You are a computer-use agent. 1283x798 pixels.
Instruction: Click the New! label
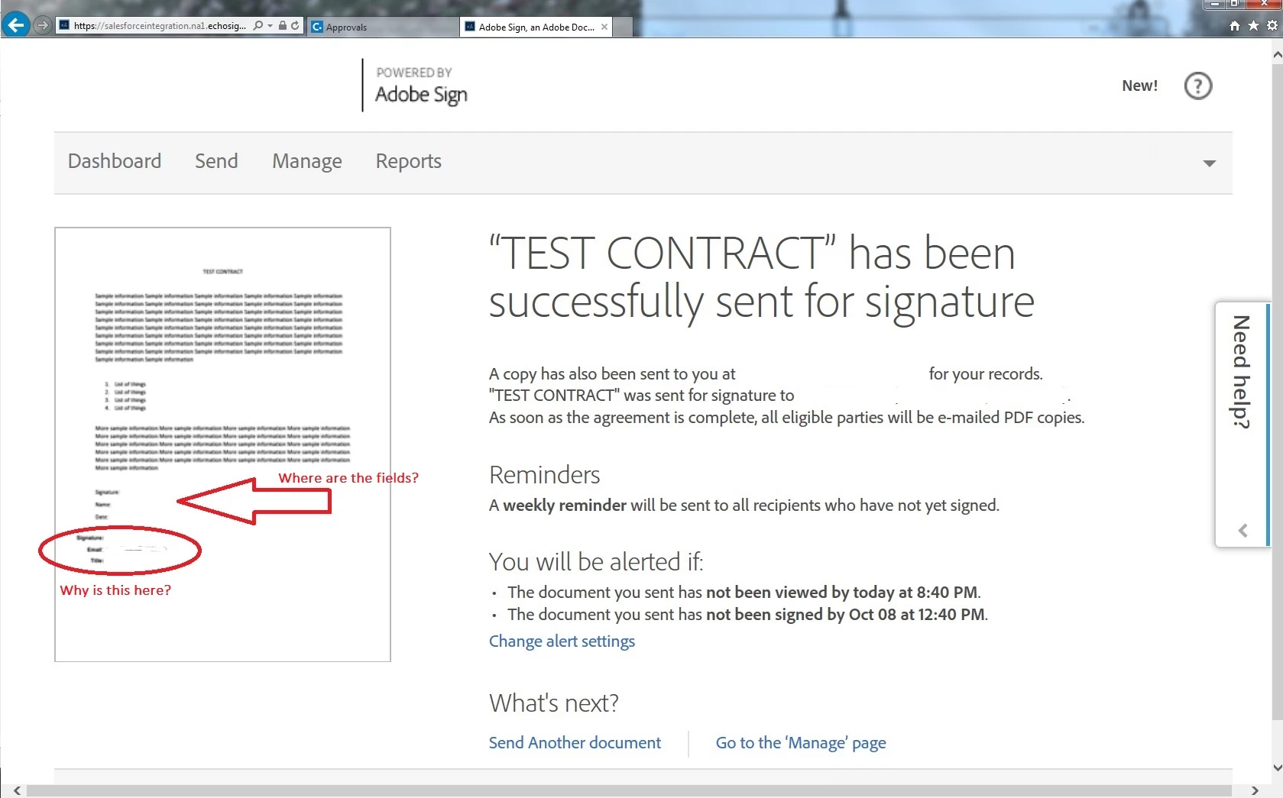[1139, 86]
